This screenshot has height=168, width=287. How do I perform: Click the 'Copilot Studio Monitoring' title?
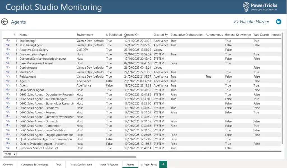point(54,7)
